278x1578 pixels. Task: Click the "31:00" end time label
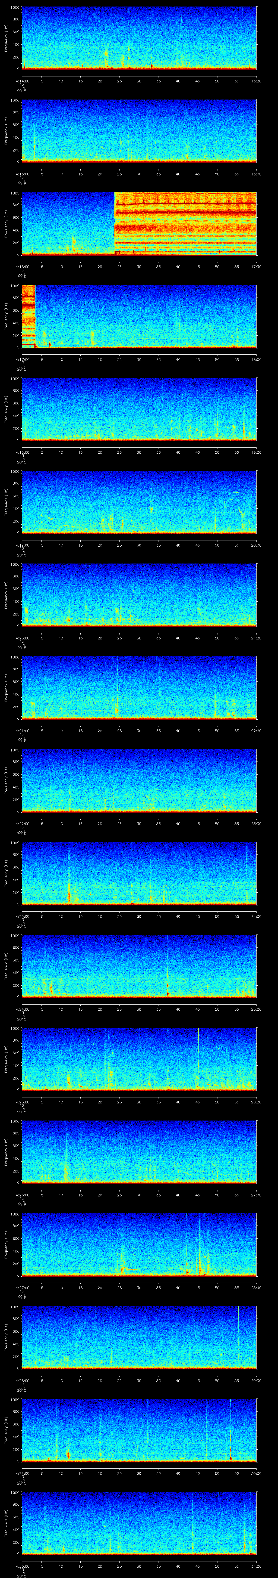[x=257, y=1566]
